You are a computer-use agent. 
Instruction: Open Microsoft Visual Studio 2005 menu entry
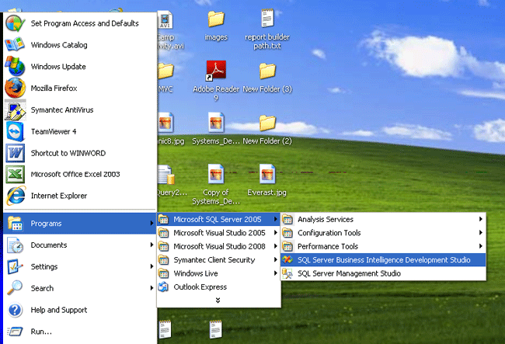[218, 233]
